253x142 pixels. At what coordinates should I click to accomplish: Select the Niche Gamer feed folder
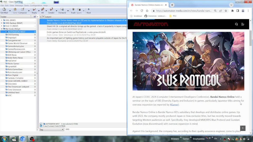13,64
